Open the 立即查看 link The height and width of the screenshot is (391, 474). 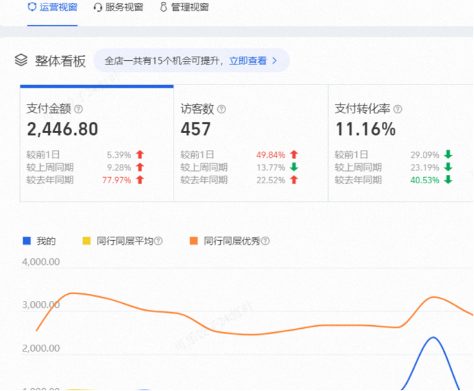pyautogui.click(x=248, y=61)
